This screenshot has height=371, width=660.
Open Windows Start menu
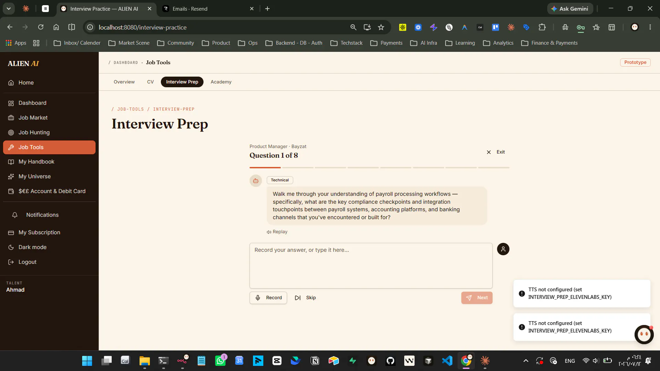87,361
